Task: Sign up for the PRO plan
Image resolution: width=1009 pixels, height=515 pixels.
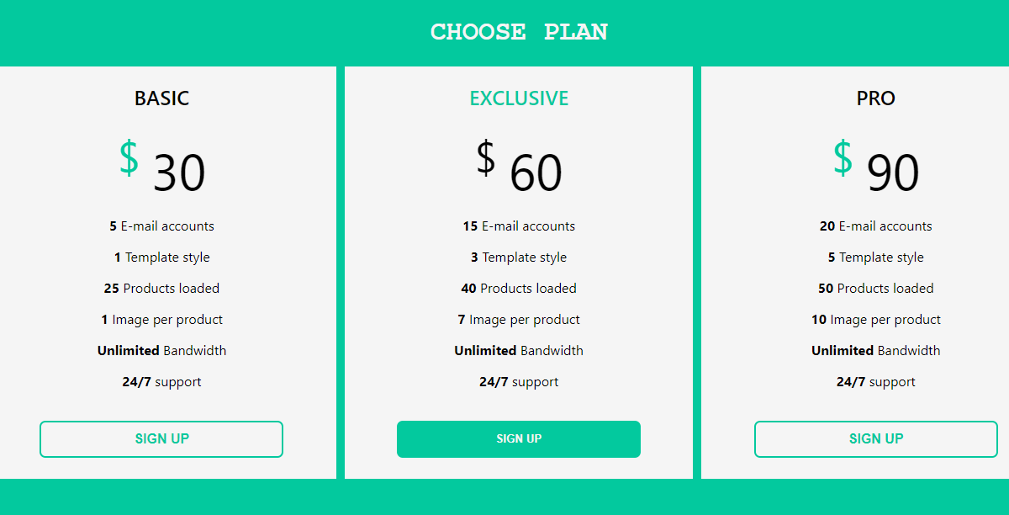Action: pyautogui.click(x=876, y=438)
